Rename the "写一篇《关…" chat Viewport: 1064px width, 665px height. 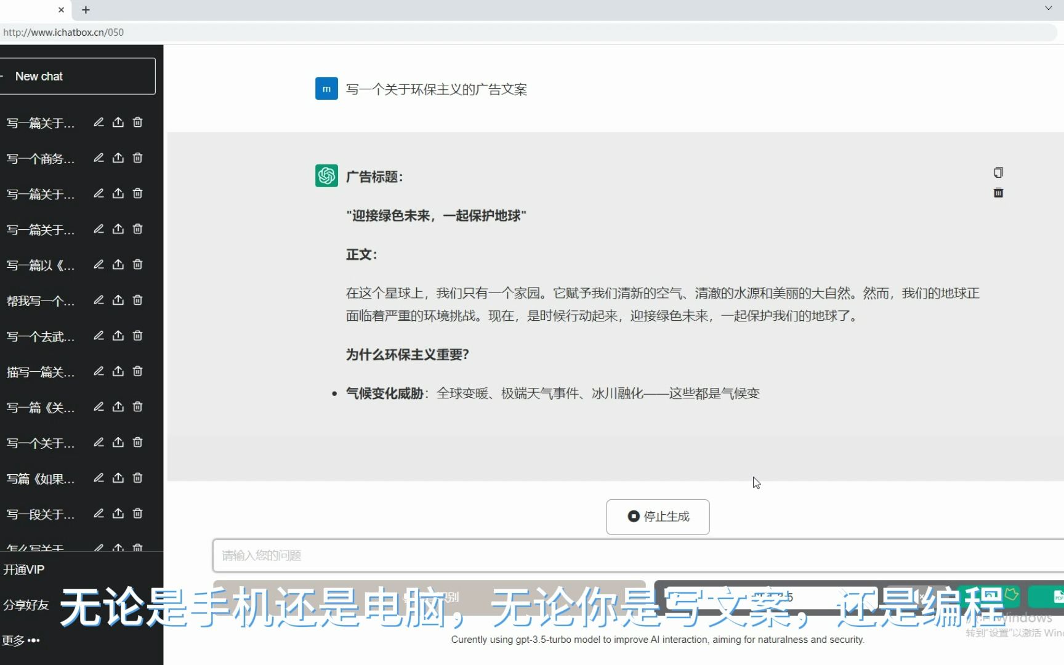coord(99,406)
